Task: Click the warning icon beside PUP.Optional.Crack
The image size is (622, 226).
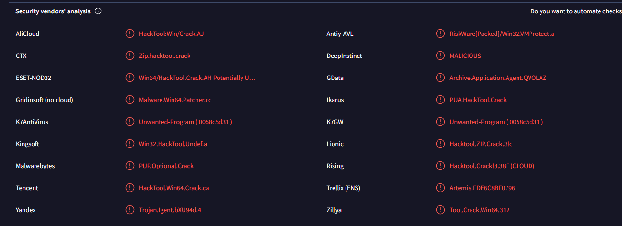Action: click(129, 166)
